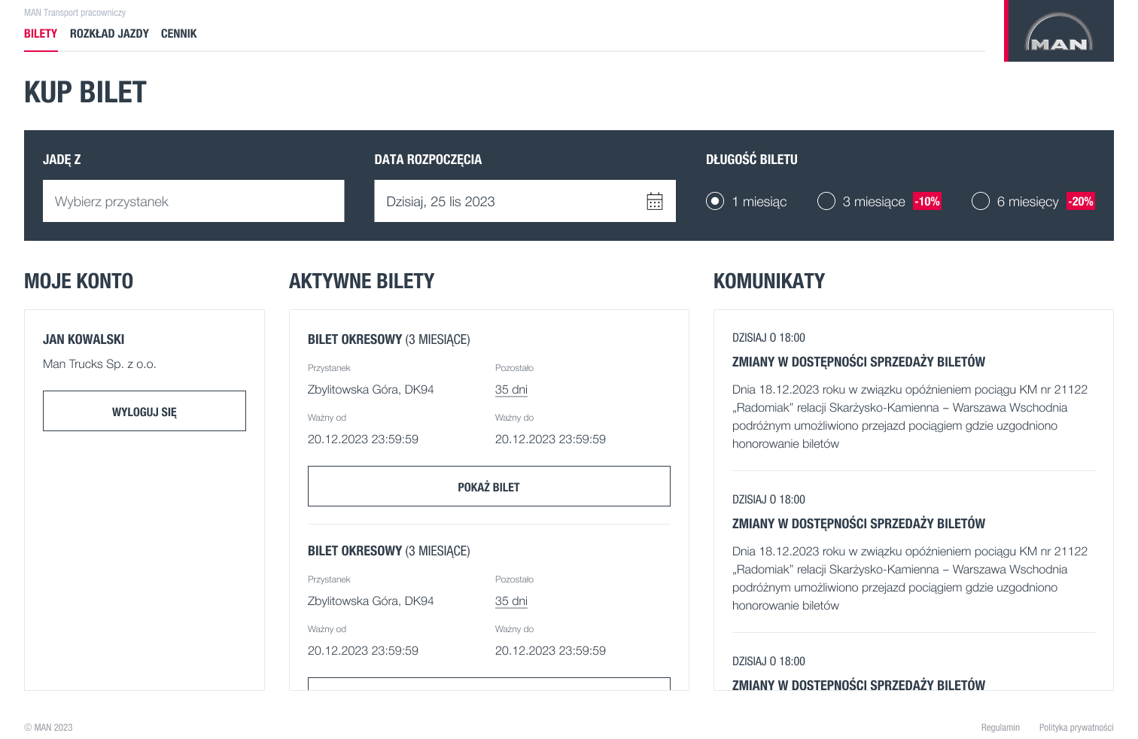Click second ZMIANY W DOSTĘPNOŚCI SPRZEDAŻY BILETÓW headline

[859, 524]
